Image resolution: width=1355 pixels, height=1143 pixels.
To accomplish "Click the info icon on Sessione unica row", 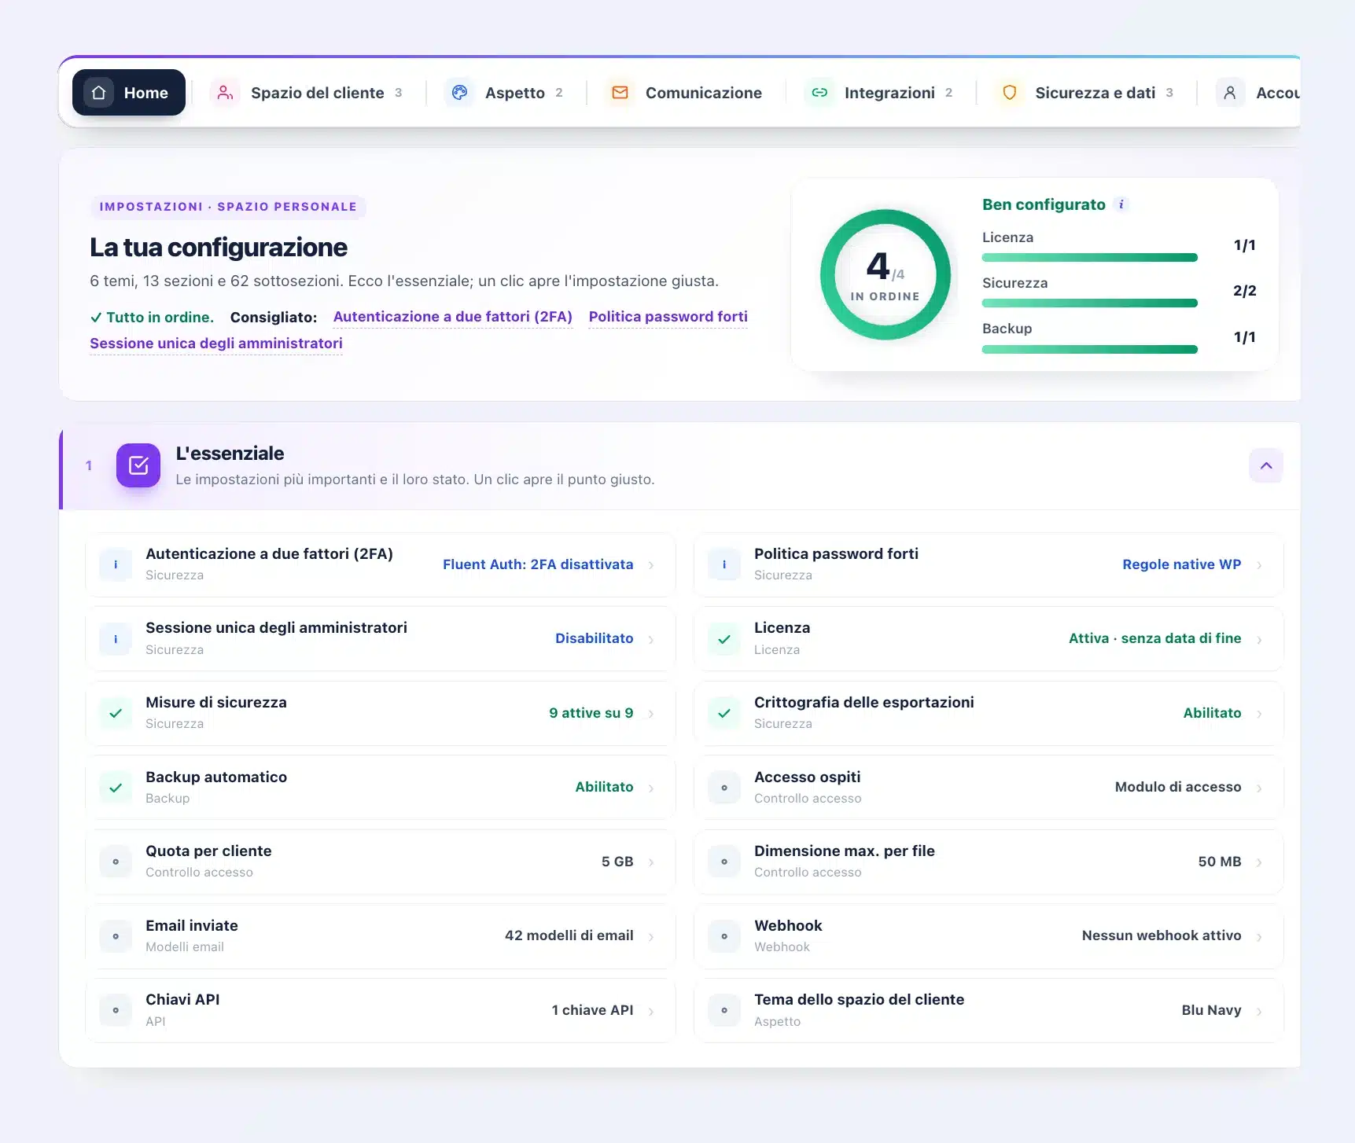I will (x=116, y=639).
